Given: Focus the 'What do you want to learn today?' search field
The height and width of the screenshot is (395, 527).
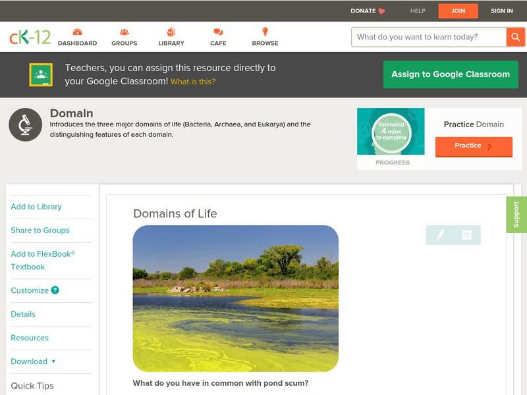Looking at the screenshot, I should coord(429,37).
